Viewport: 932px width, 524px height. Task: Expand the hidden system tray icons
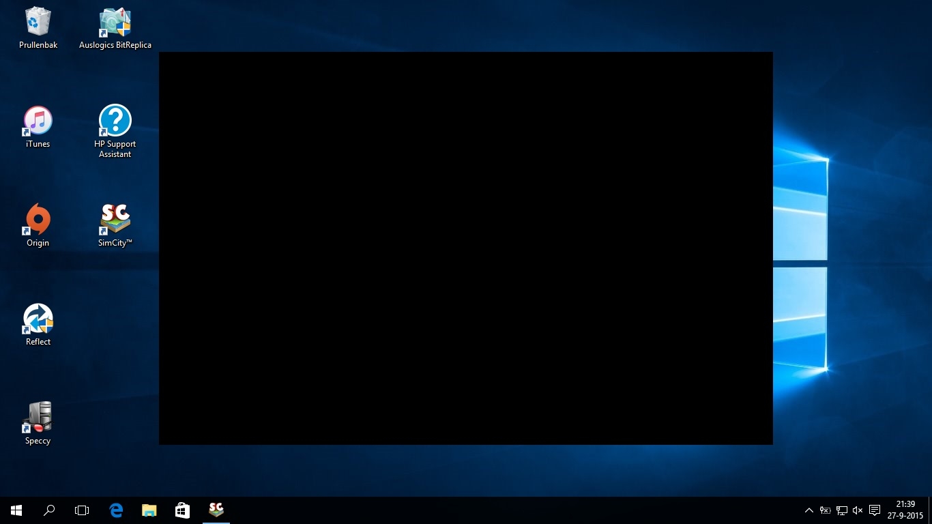[809, 510]
